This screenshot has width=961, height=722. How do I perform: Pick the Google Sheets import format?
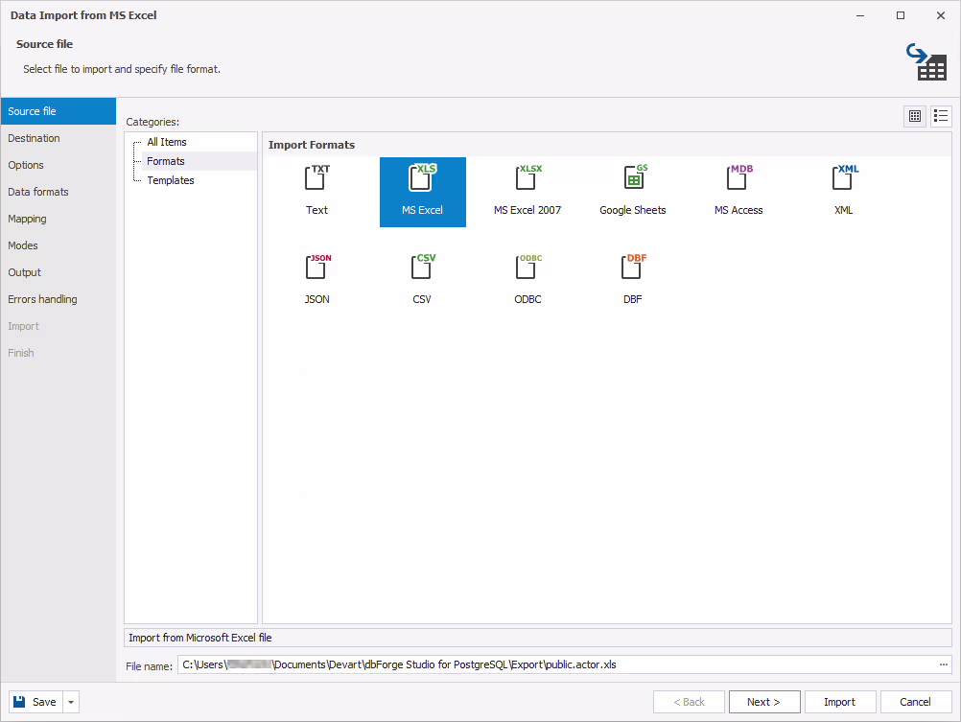pyautogui.click(x=633, y=192)
